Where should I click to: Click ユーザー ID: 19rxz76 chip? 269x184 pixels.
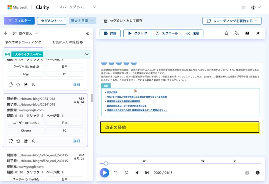(x=26, y=123)
